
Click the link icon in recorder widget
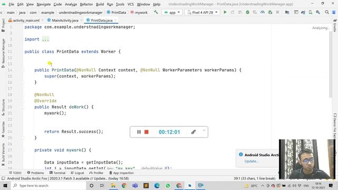click(x=193, y=132)
